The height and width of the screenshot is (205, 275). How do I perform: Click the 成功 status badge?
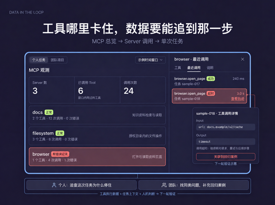211,79
